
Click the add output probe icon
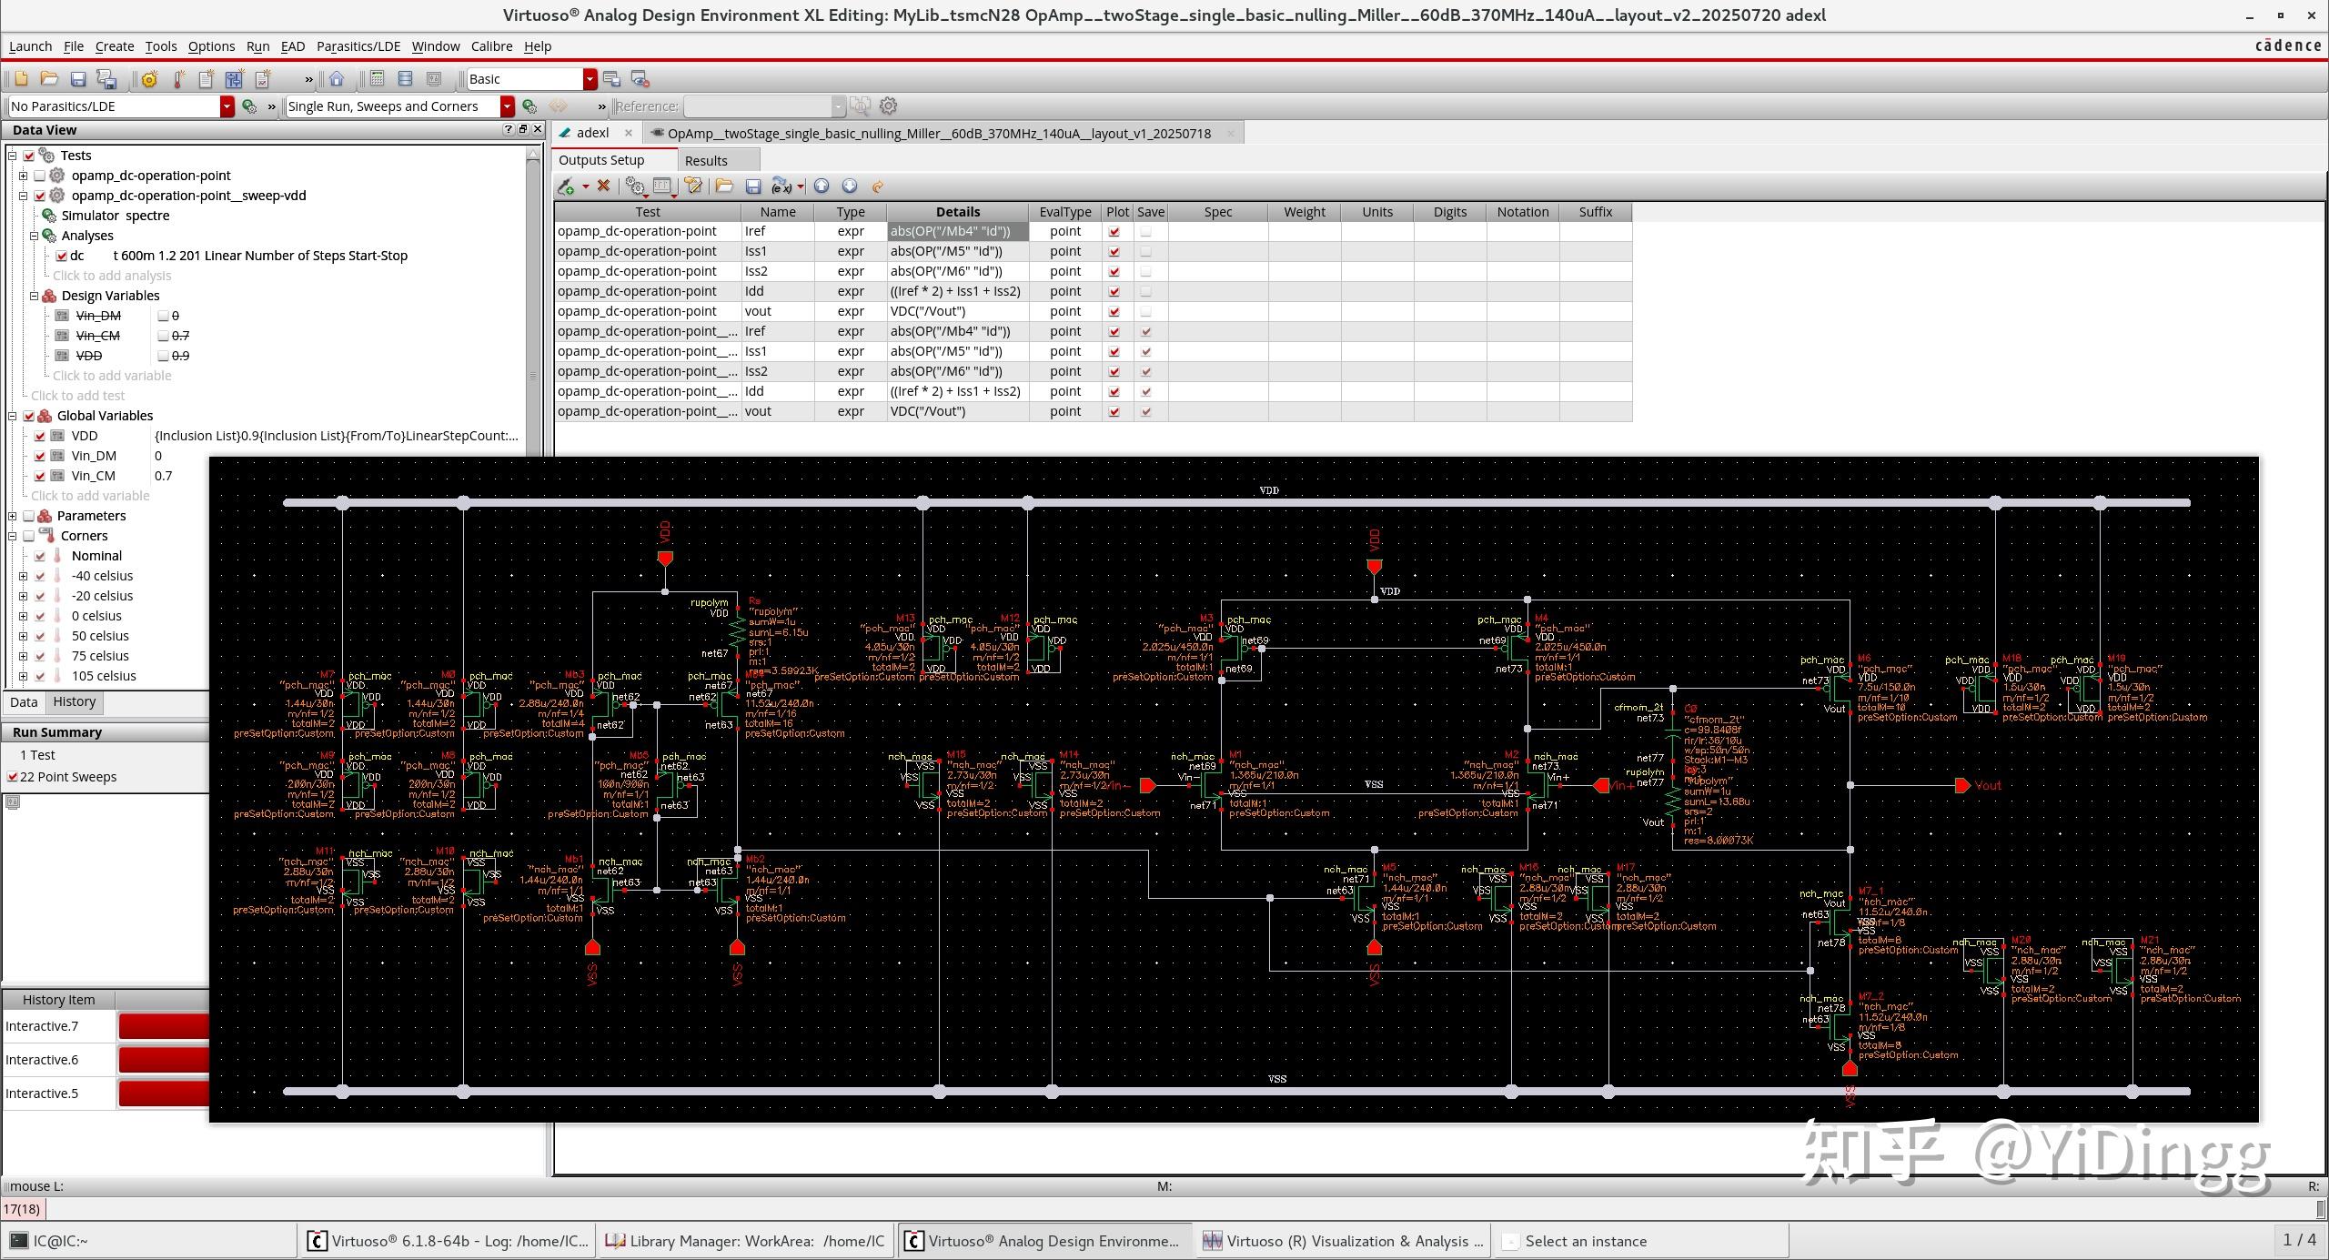pyautogui.click(x=567, y=186)
